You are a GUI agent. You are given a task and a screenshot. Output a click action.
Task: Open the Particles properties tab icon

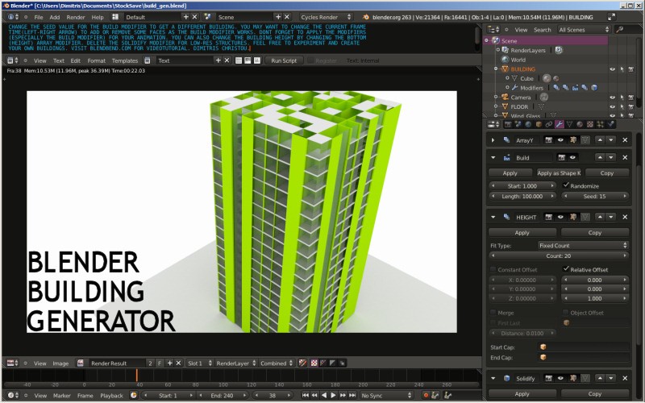(x=600, y=124)
